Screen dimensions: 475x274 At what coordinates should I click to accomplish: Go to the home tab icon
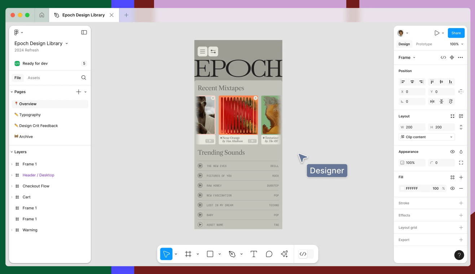42,15
